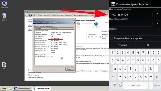Click the Свойство column header

click(42, 29)
